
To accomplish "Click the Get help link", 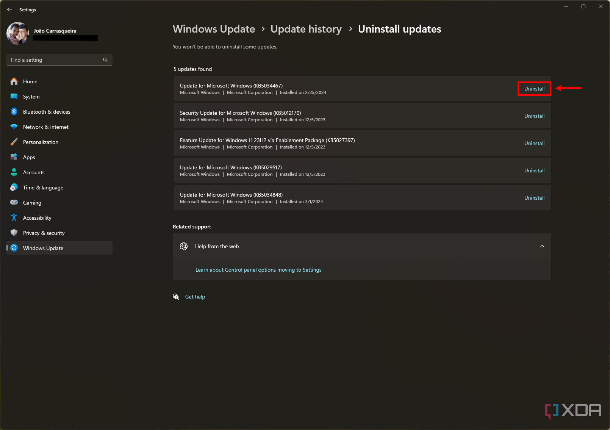I will [x=195, y=297].
